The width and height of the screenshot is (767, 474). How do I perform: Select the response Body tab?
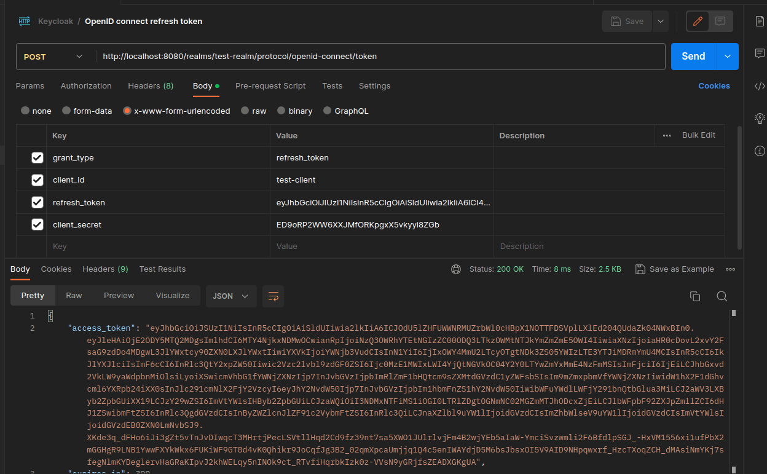point(20,269)
